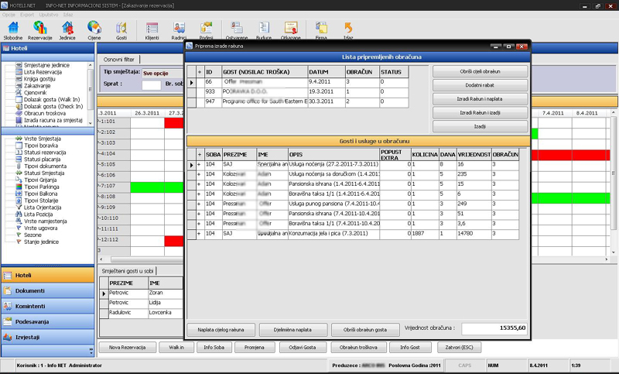Image resolution: width=619 pixels, height=374 pixels.
Task: Expand row Usluga punog pansiona
Action: point(200,204)
